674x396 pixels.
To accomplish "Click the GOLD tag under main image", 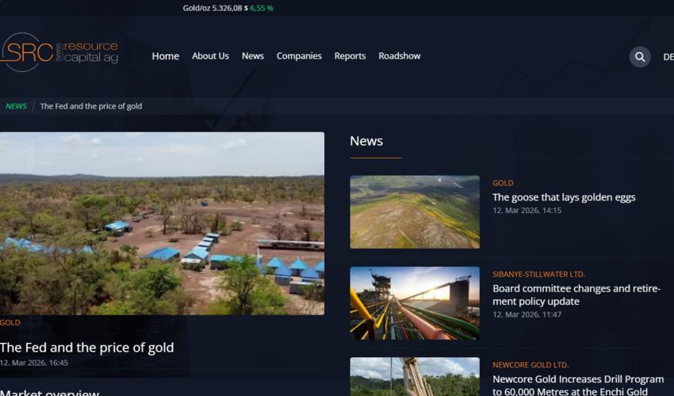I will point(10,322).
